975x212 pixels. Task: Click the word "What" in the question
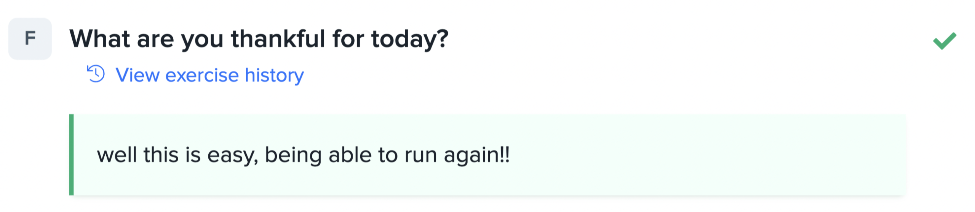[100, 39]
